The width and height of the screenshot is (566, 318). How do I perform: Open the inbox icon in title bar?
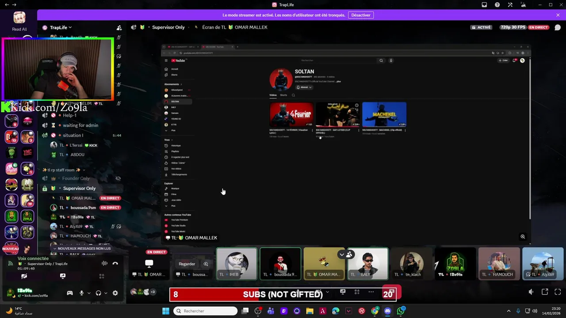pos(485,5)
